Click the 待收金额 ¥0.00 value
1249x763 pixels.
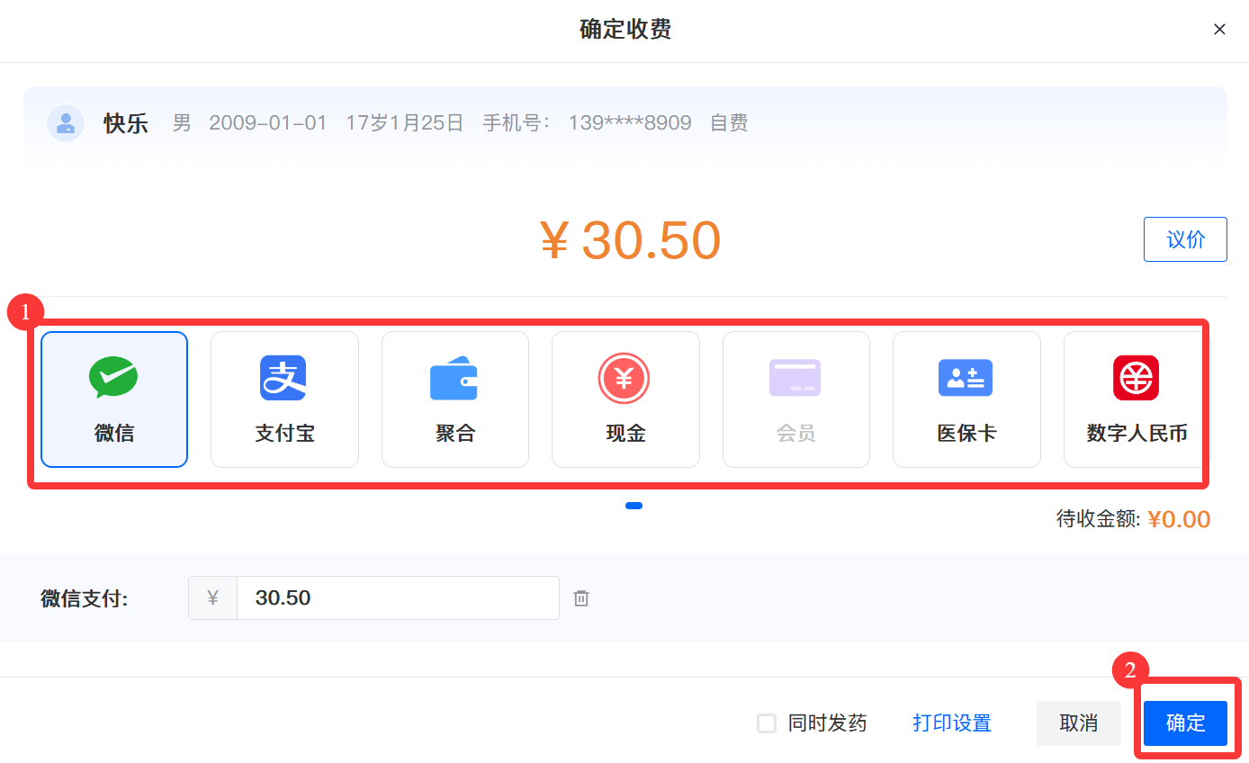click(1178, 519)
